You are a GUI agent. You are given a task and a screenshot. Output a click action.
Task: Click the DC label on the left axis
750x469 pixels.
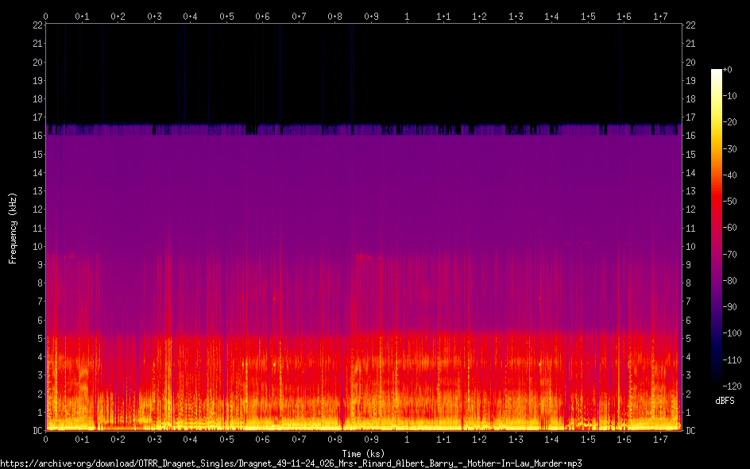tap(37, 431)
